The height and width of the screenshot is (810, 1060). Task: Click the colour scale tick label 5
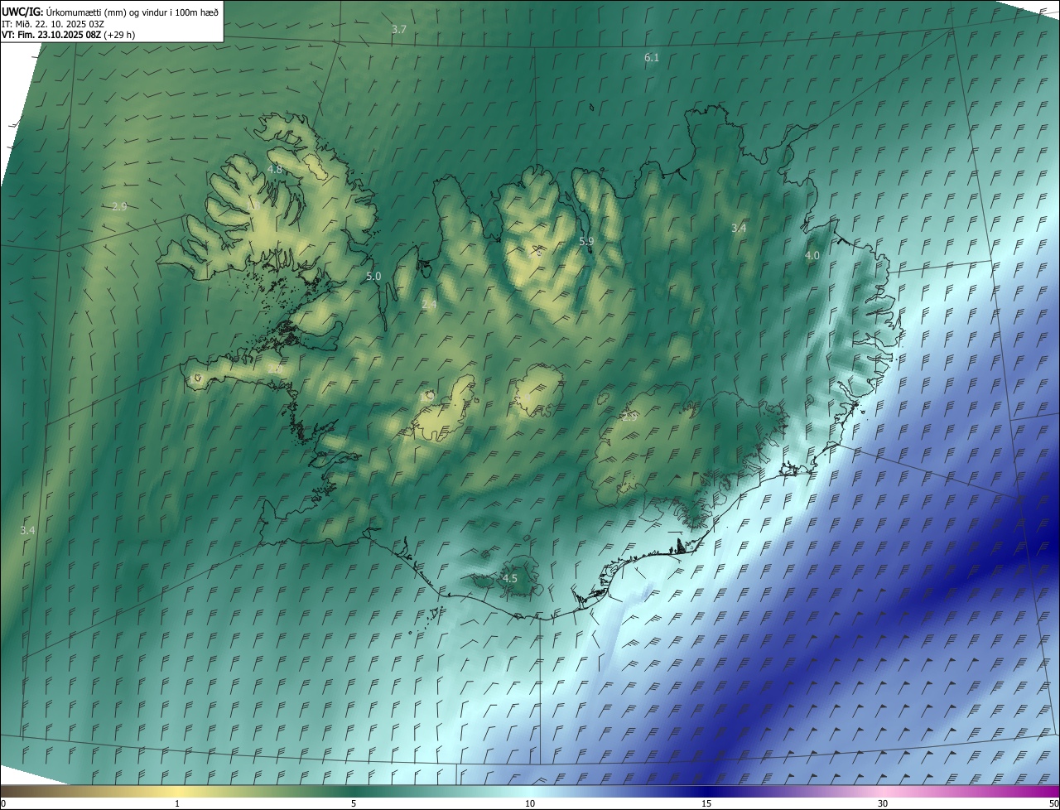pyautogui.click(x=354, y=803)
